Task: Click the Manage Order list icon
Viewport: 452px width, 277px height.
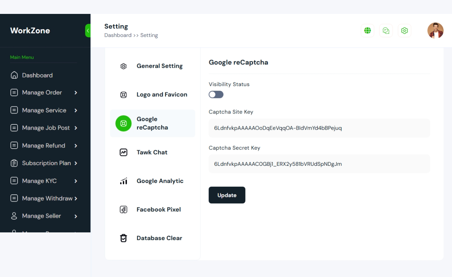Action: pyautogui.click(x=14, y=93)
